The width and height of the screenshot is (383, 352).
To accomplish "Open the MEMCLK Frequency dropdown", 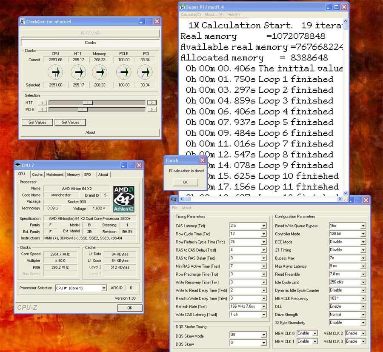I will pyautogui.click(x=363, y=298).
